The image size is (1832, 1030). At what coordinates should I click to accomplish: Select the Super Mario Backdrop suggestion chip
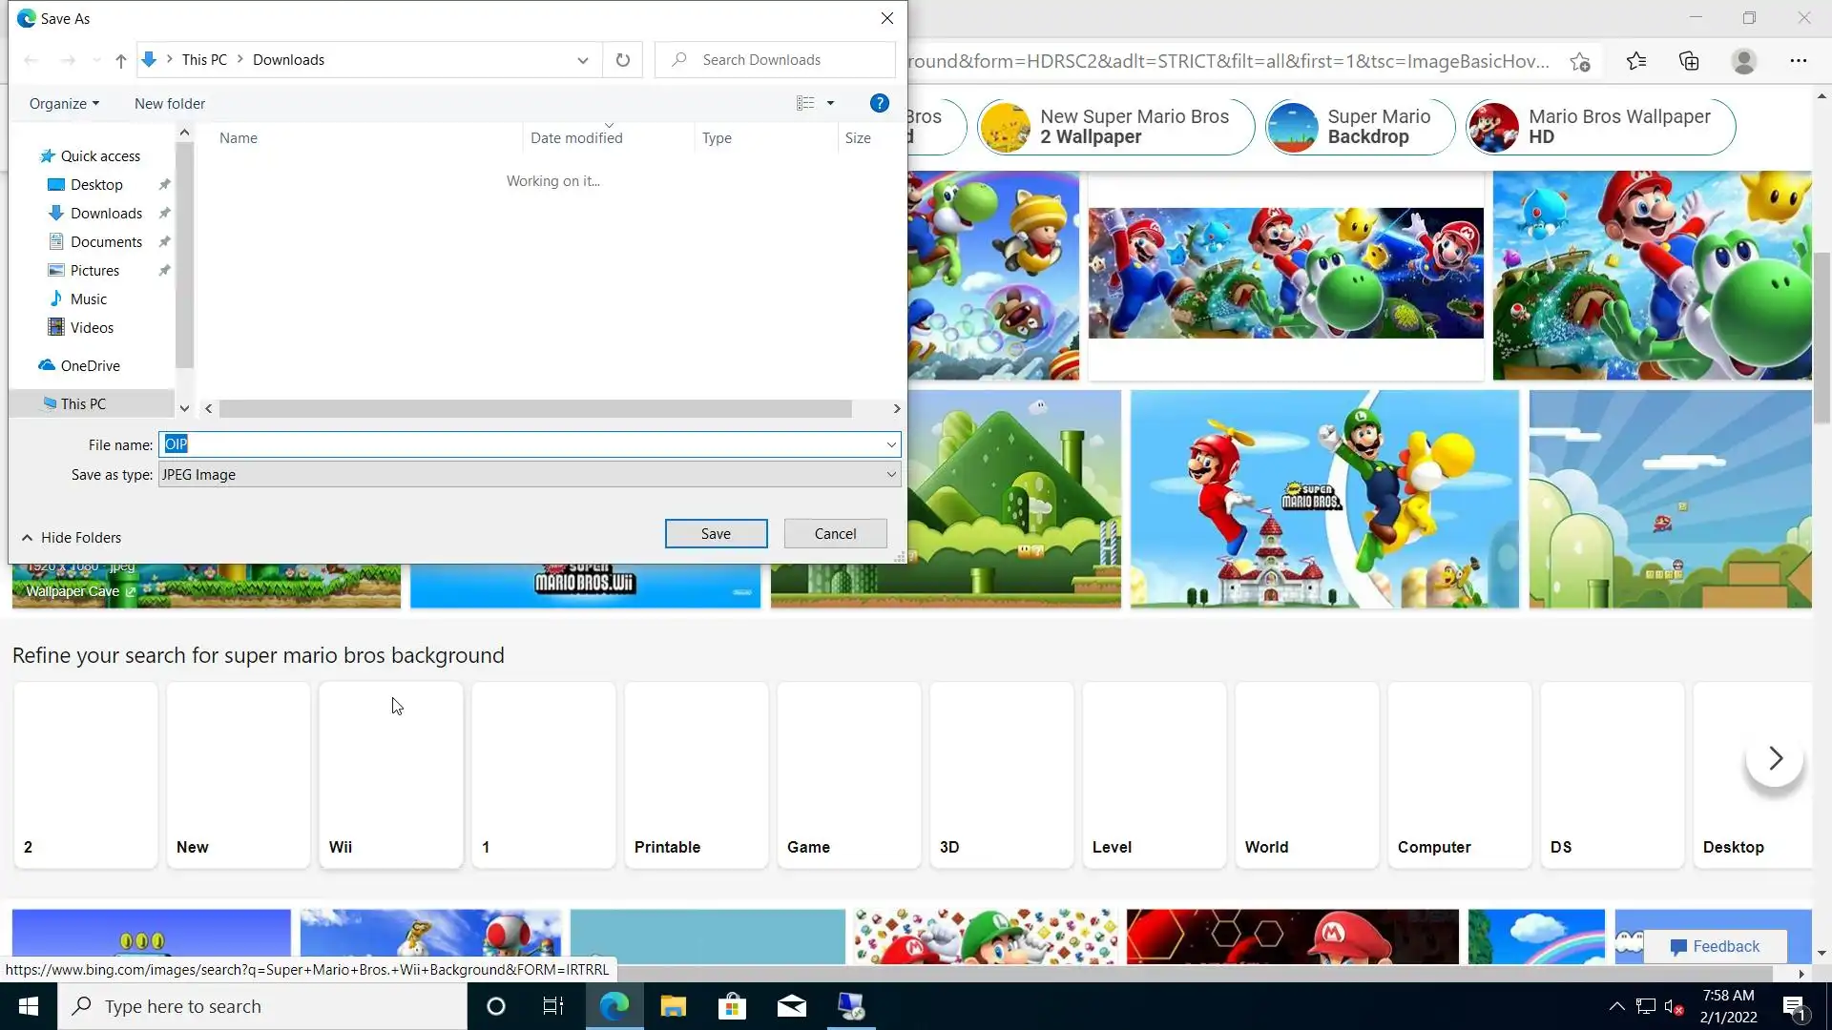click(x=1360, y=127)
